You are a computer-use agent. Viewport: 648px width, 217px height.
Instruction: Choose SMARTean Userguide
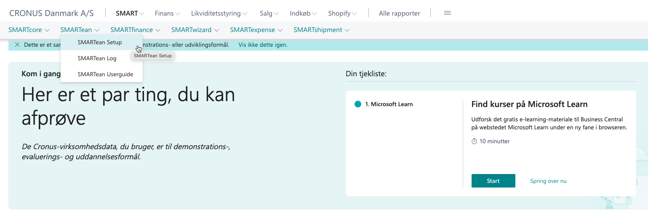(x=105, y=74)
